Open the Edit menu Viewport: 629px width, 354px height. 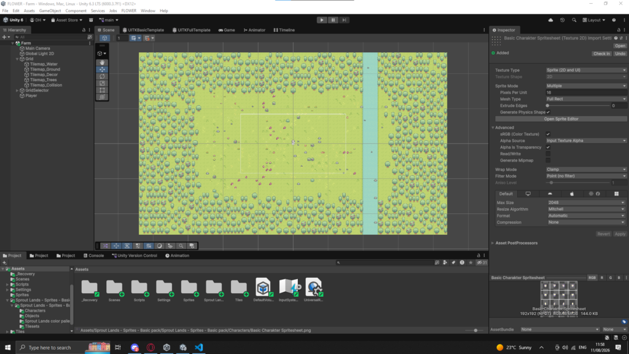[x=15, y=11]
